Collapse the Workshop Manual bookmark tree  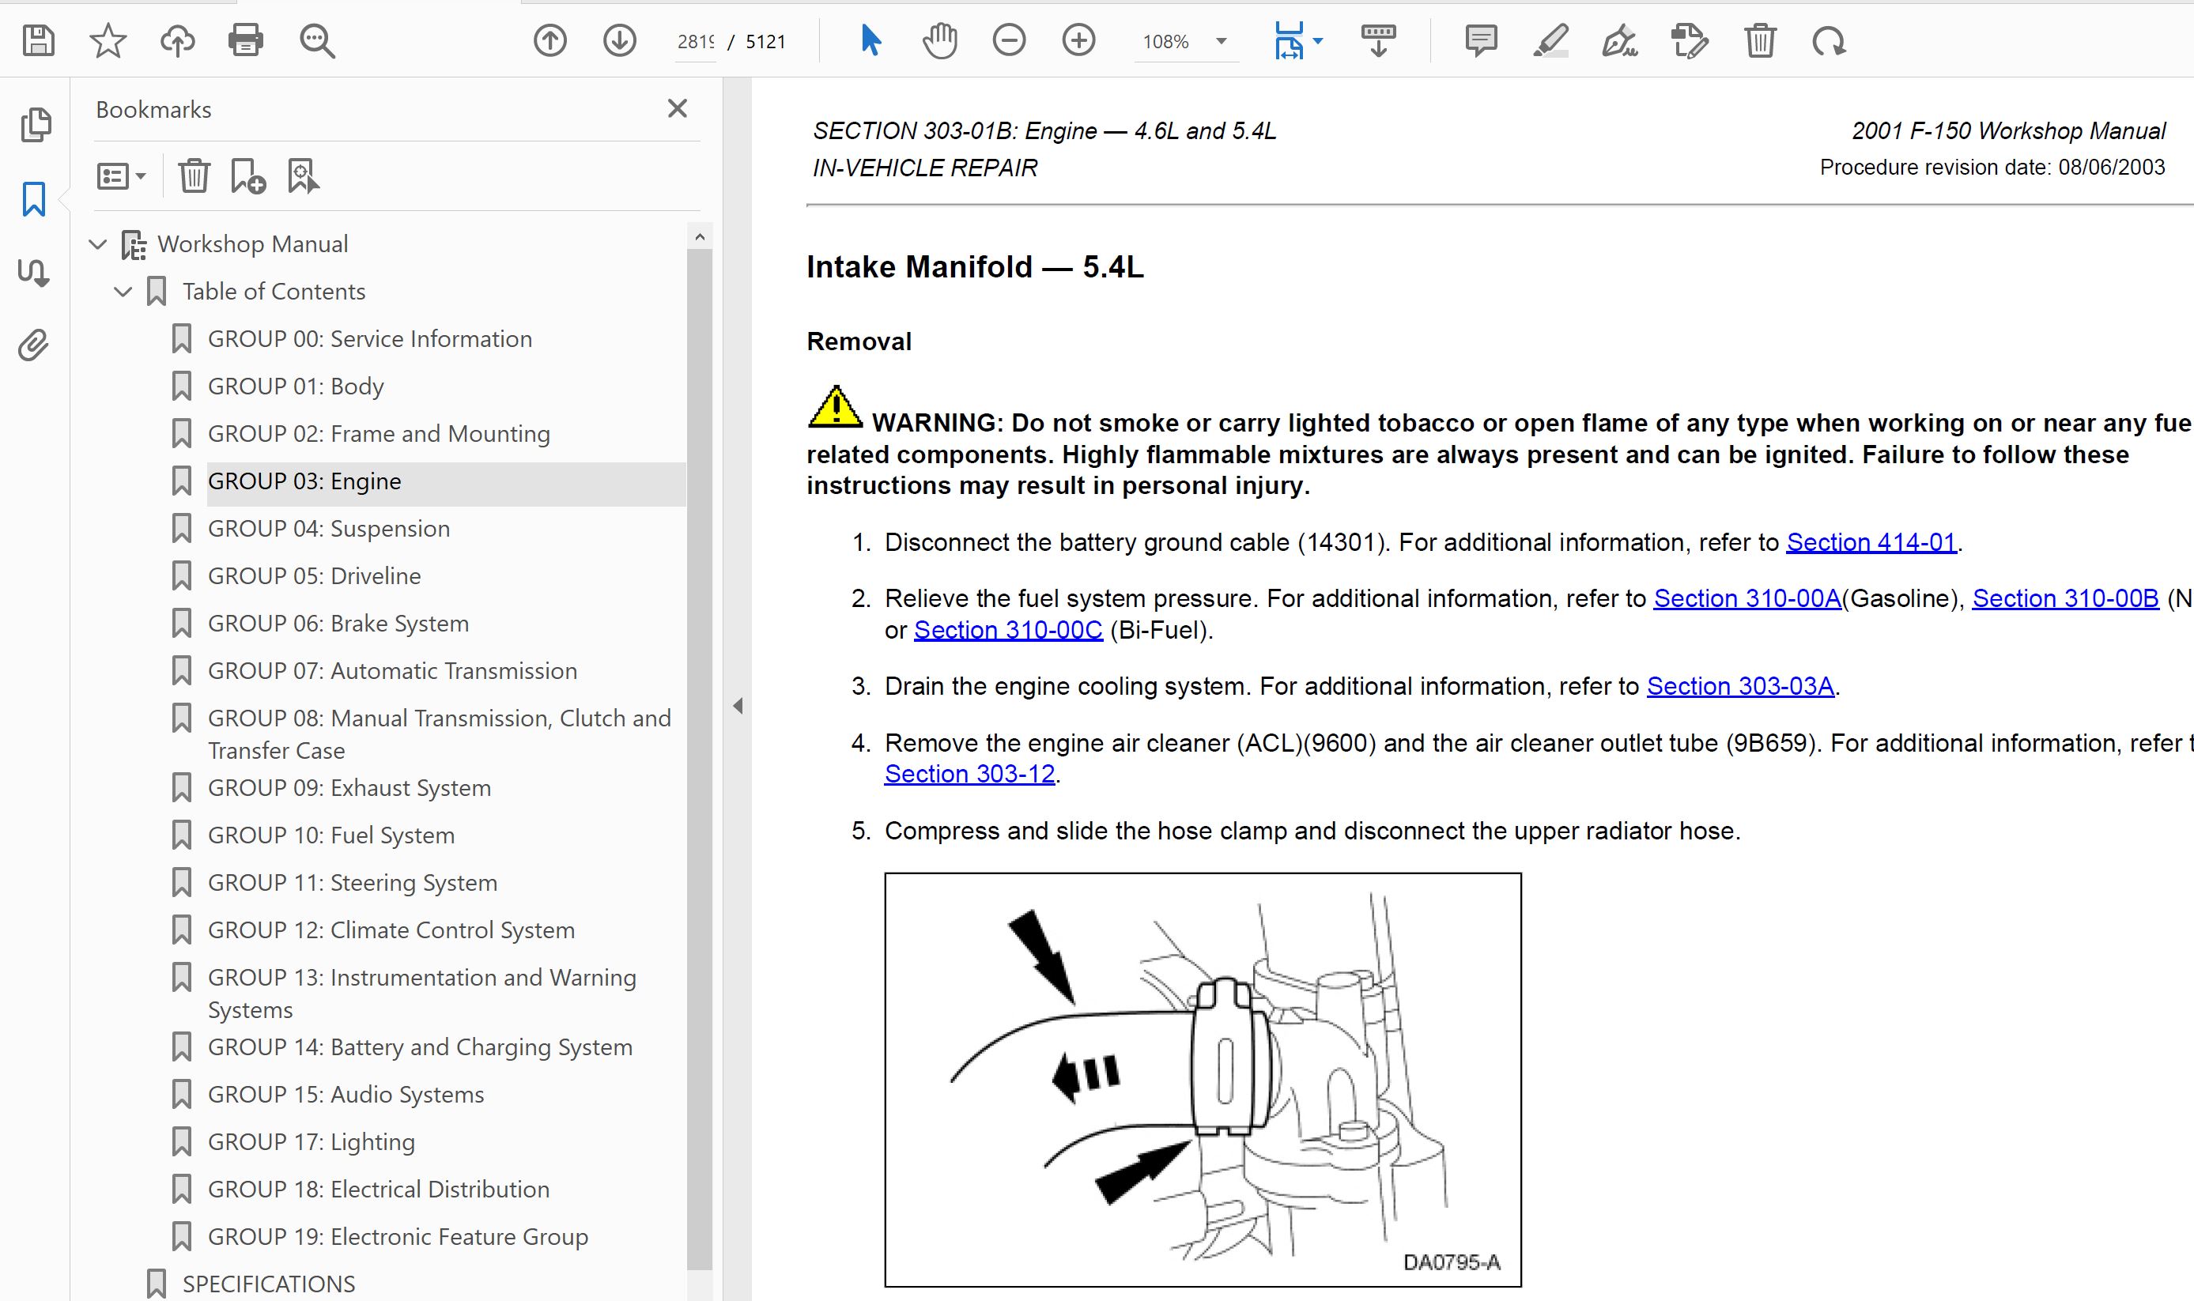pyautogui.click(x=98, y=243)
